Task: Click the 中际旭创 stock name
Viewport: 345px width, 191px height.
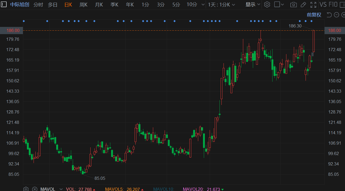Action: 20,5
